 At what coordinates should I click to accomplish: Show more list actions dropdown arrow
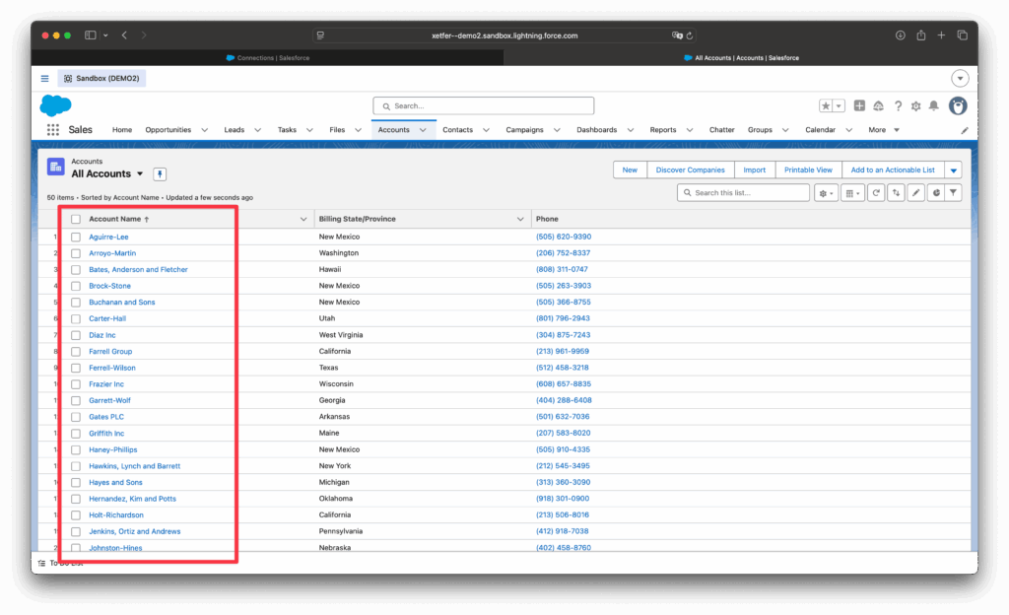[x=953, y=171]
